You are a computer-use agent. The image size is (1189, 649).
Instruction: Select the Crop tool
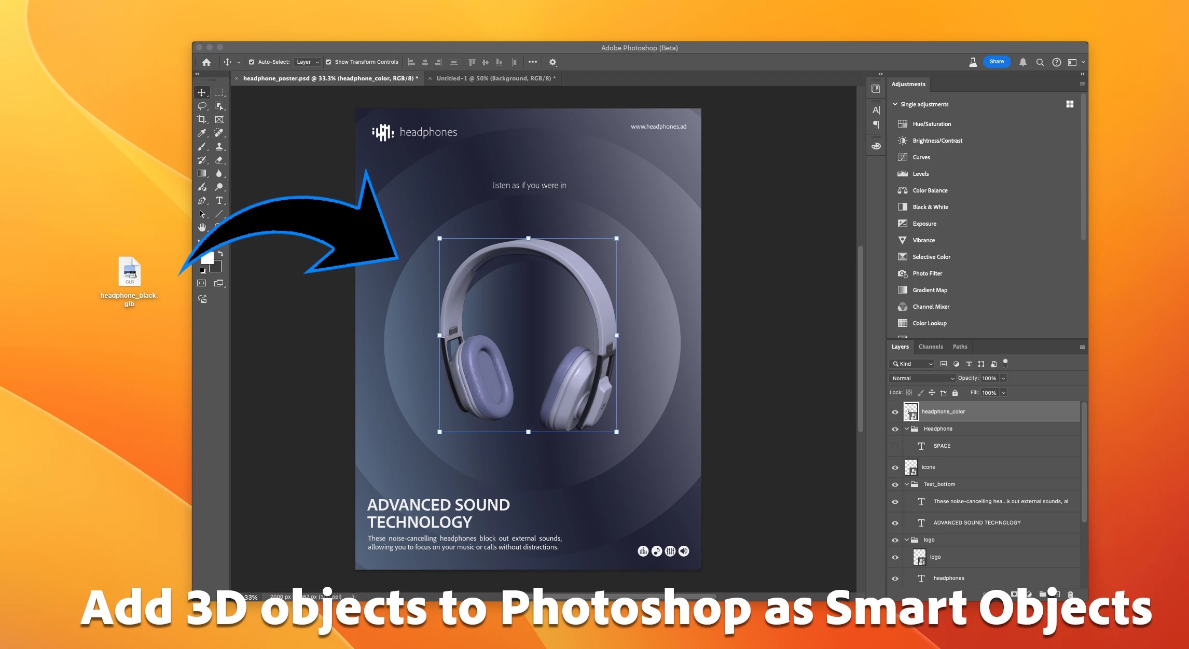202,119
